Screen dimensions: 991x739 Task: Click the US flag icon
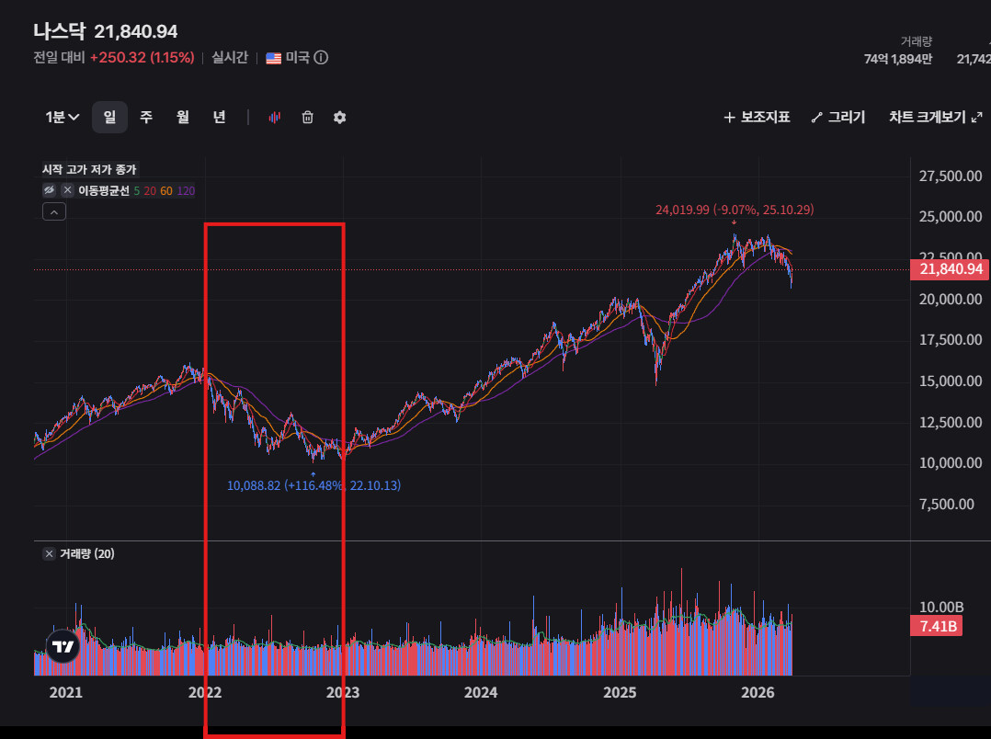tap(274, 58)
